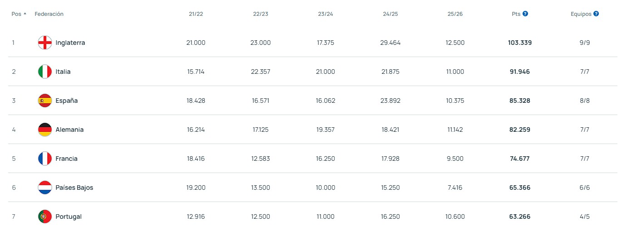Click the Alemania federation name
627x226 pixels.
(x=69, y=130)
